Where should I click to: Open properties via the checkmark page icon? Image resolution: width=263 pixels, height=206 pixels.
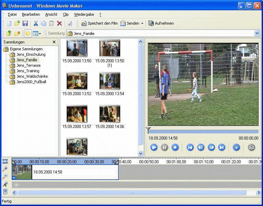click(x=70, y=23)
